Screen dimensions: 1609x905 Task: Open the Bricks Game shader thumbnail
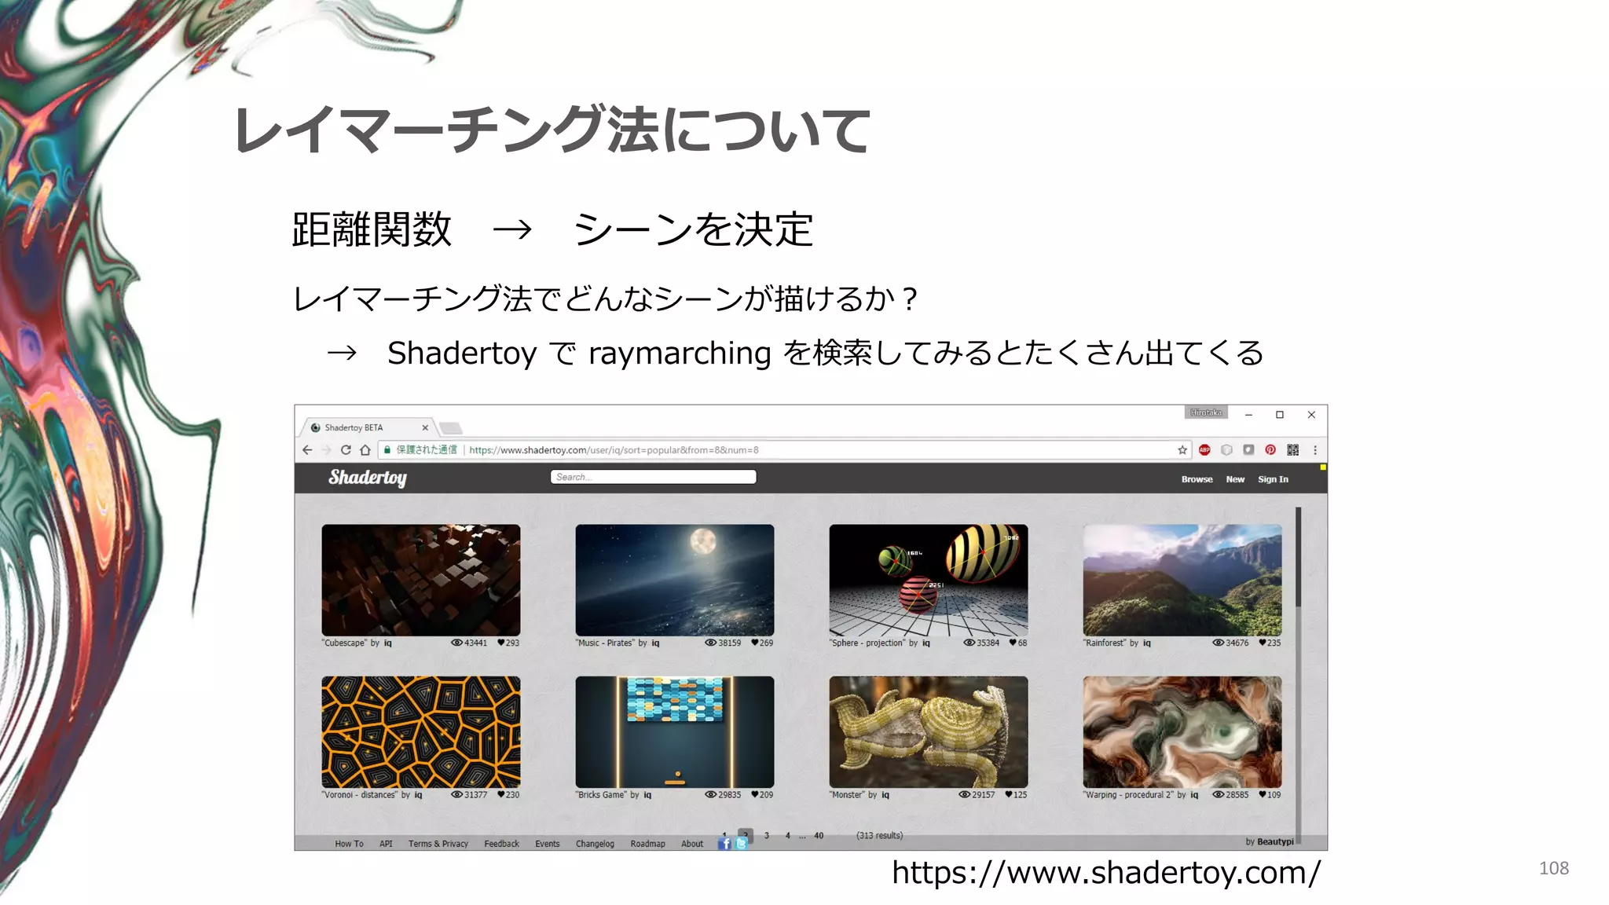pos(675,732)
